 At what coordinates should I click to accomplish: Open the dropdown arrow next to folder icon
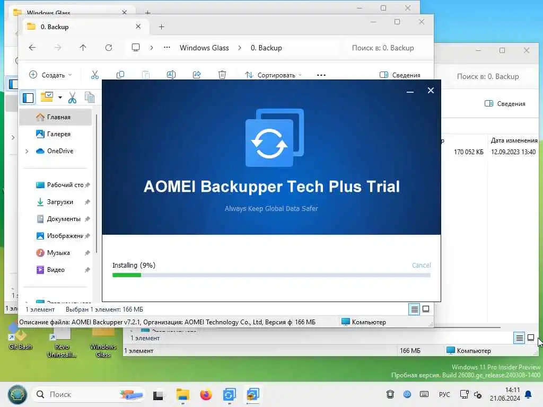(60, 98)
